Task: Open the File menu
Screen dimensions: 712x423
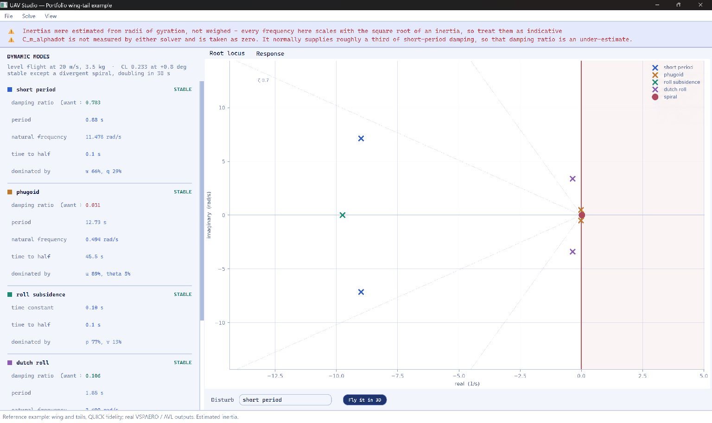Action: point(8,16)
